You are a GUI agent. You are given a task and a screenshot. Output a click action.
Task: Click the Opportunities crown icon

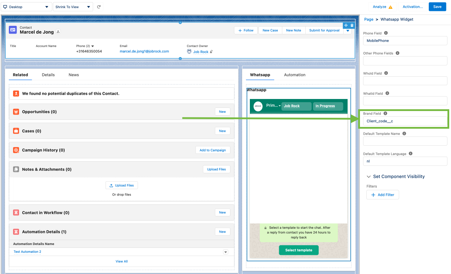click(16, 112)
